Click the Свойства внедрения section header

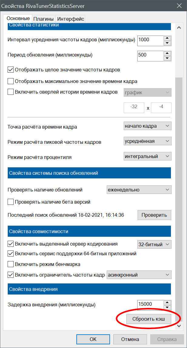pos(89,289)
